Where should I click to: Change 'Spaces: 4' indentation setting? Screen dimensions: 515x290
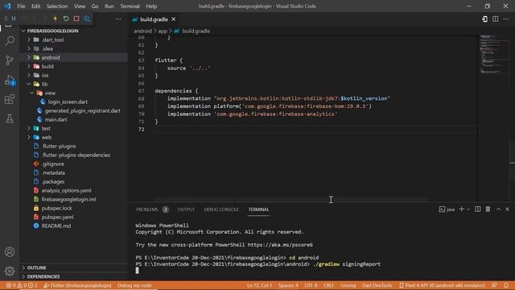288,285
